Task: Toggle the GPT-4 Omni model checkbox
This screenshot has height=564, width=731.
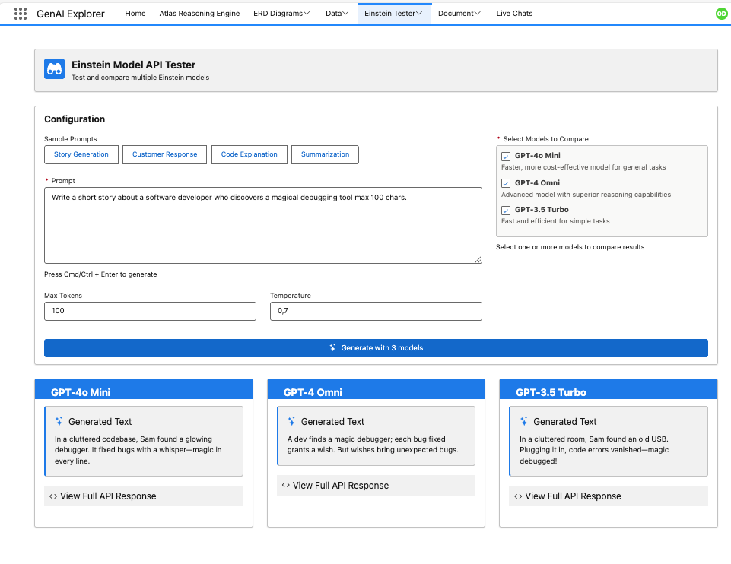Action: 506,183
